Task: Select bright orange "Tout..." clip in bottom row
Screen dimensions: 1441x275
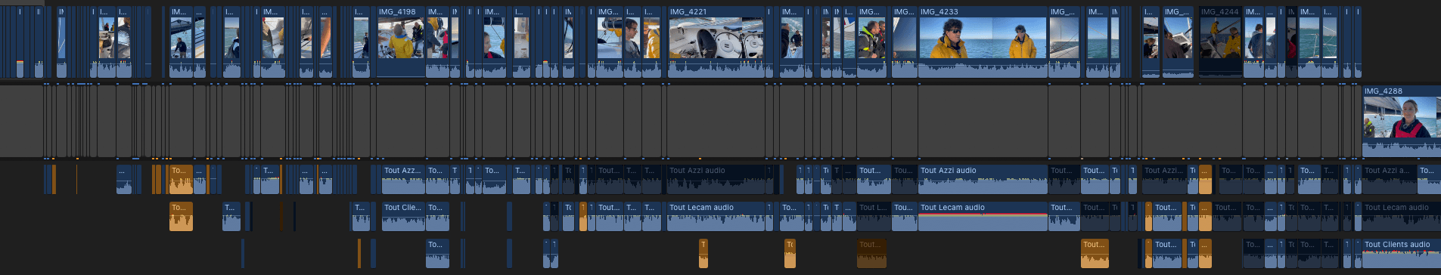Action: pyautogui.click(x=1095, y=254)
